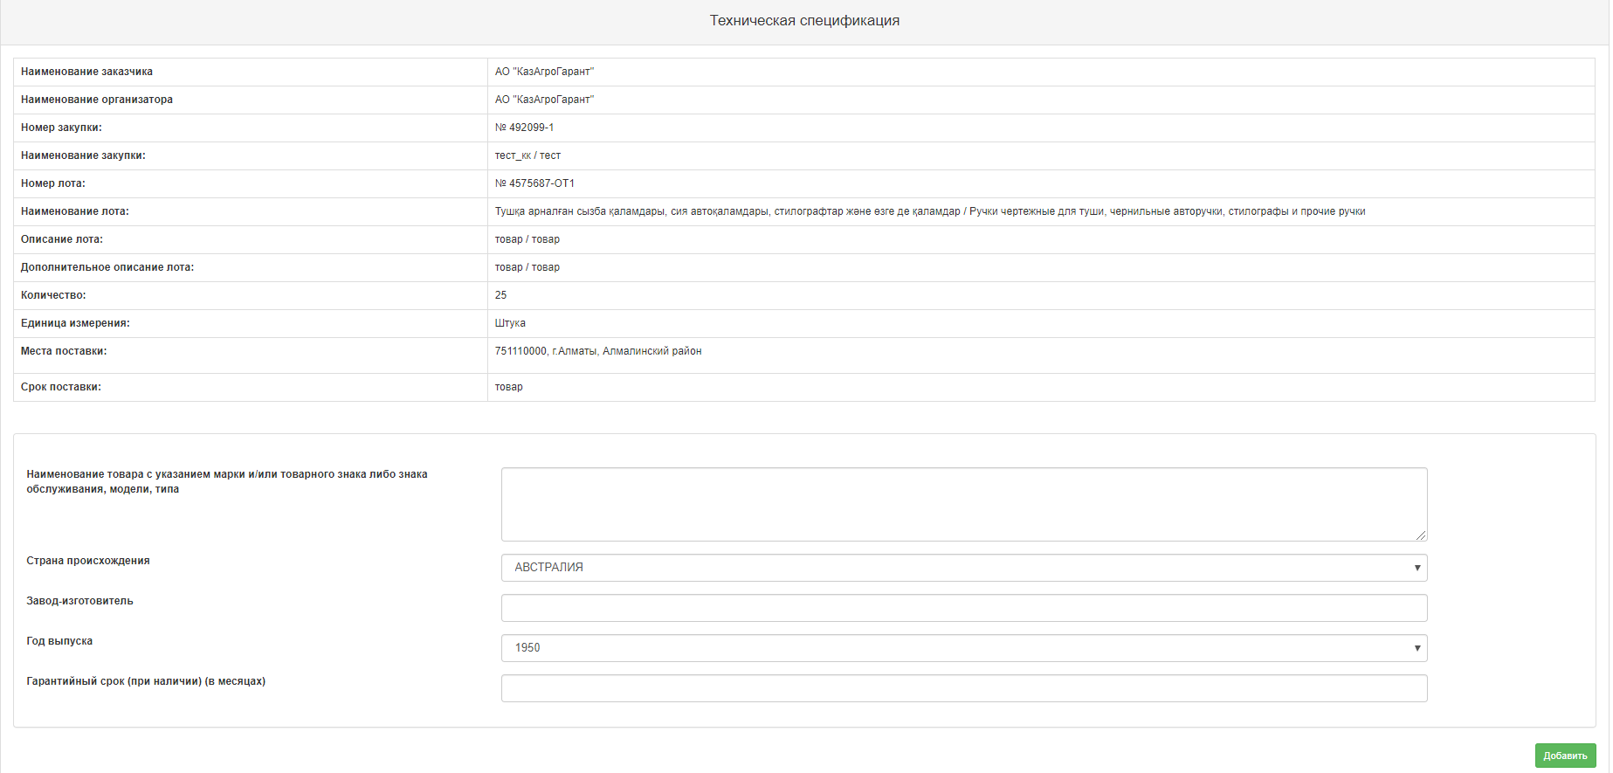Click the Наименование товара с указанием марки label
Image resolution: width=1613 pixels, height=773 pixels.
227,481
